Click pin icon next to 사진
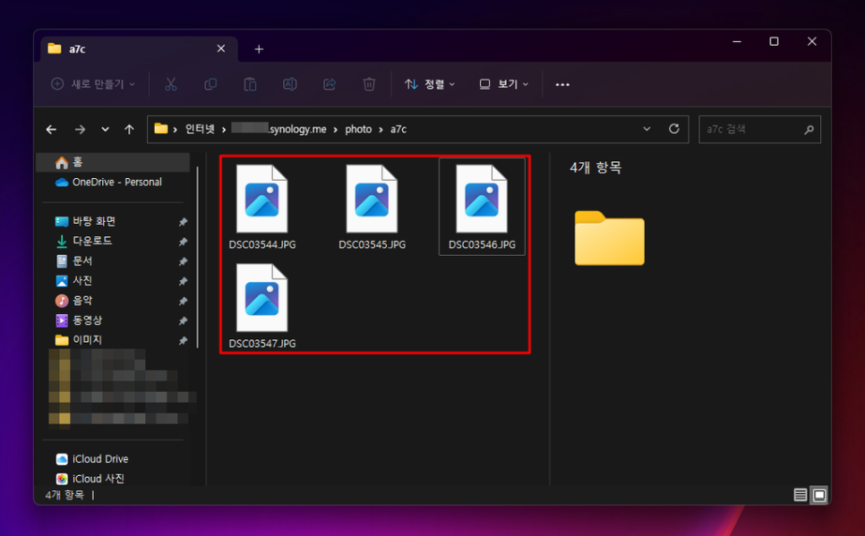Image resolution: width=865 pixels, height=536 pixels. click(x=183, y=281)
